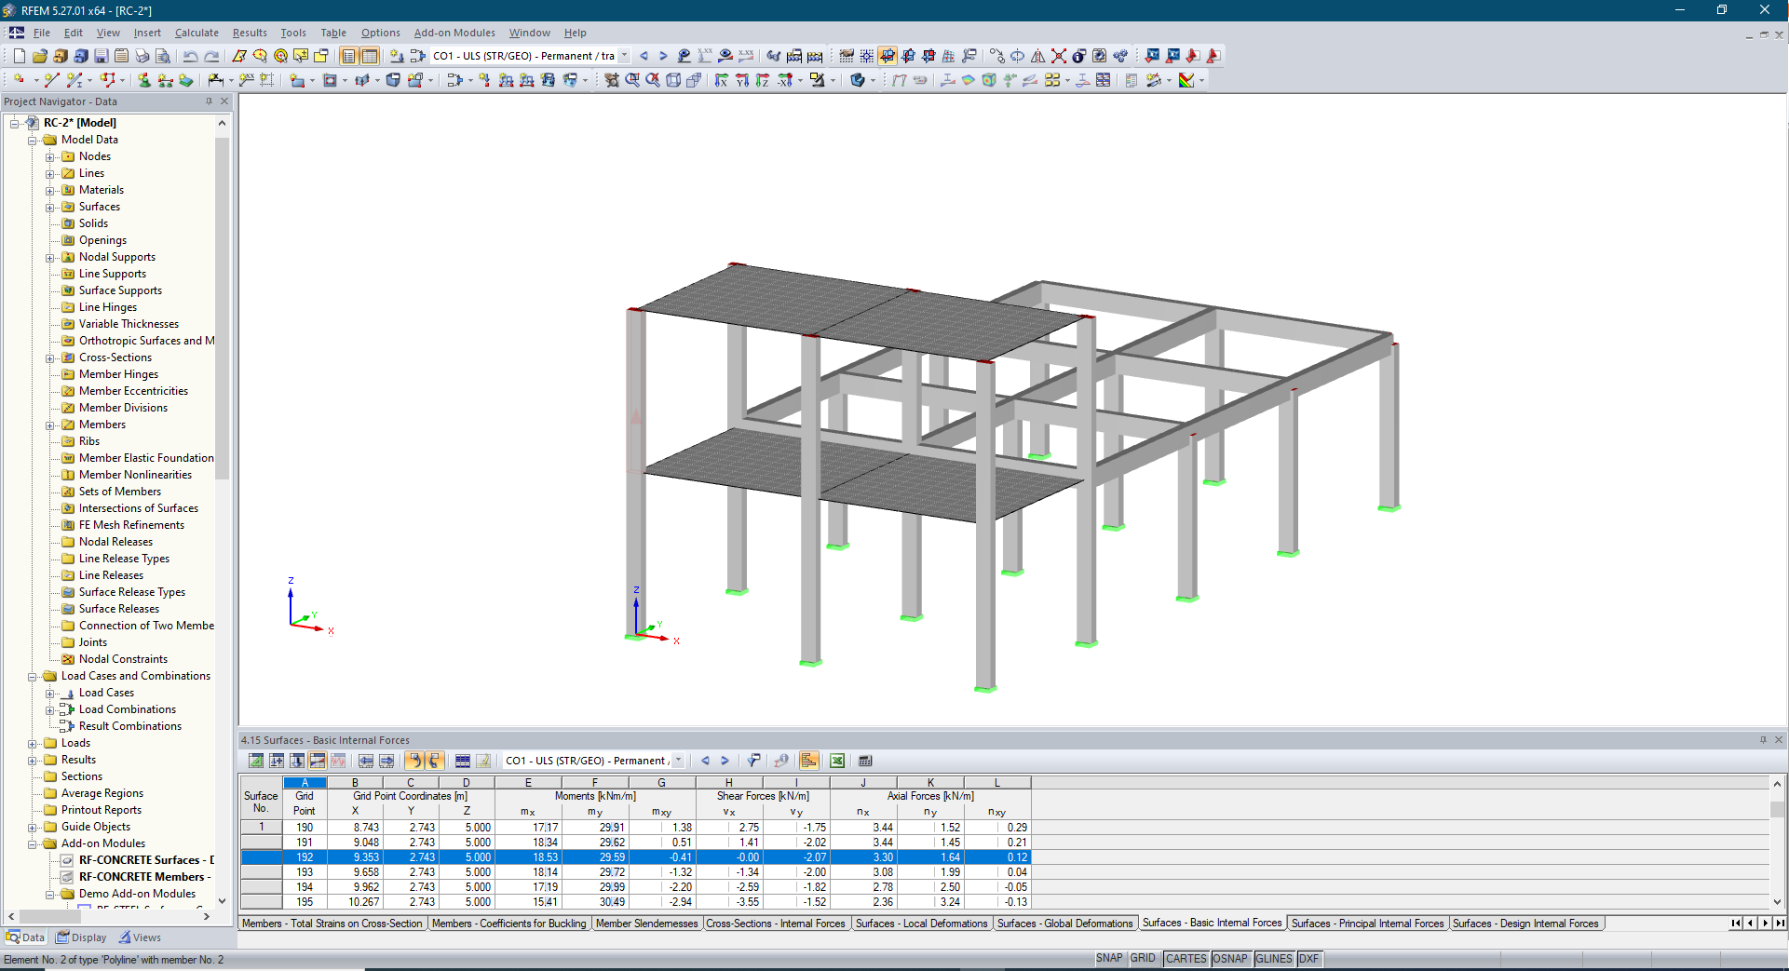Click the filter flag icon in table toolbar

[x=754, y=761]
